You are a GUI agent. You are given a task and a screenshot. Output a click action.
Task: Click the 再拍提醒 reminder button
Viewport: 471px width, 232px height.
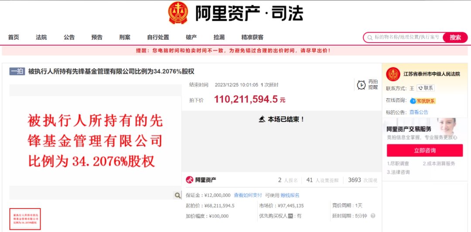(x=368, y=85)
